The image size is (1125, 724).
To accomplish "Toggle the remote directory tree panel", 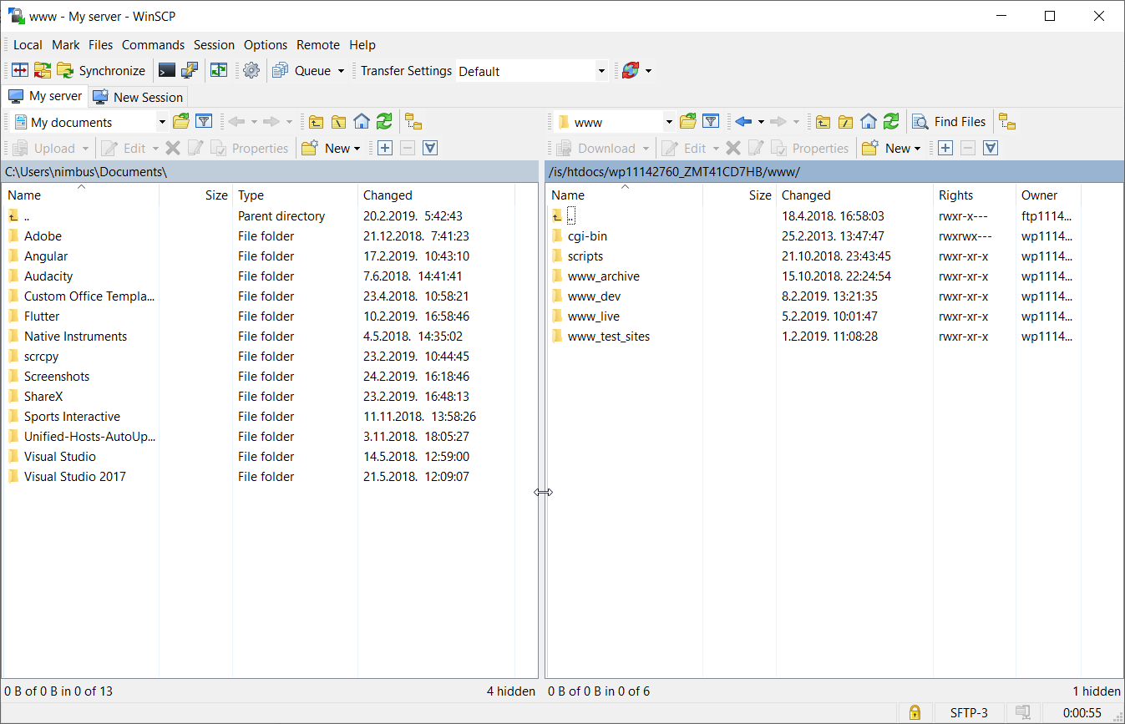I will click(1007, 122).
